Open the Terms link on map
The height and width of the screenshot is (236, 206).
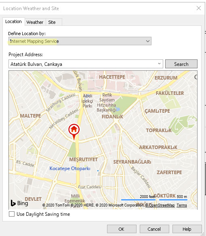(x=182, y=205)
